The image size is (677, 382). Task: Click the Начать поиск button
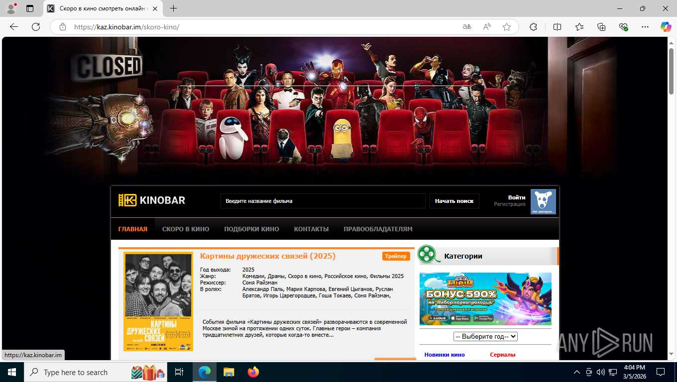tap(454, 201)
